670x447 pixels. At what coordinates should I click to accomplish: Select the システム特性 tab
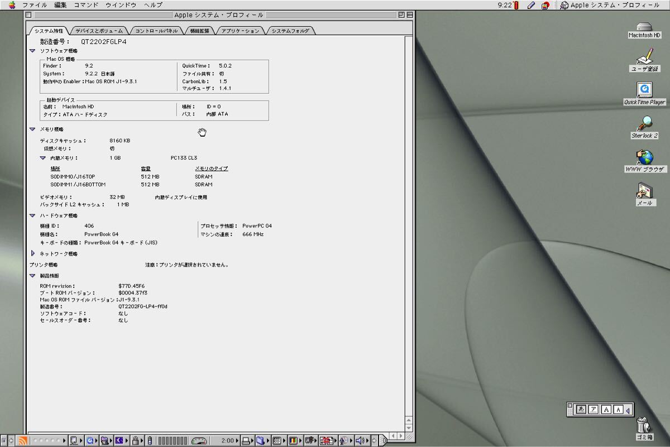(x=49, y=31)
